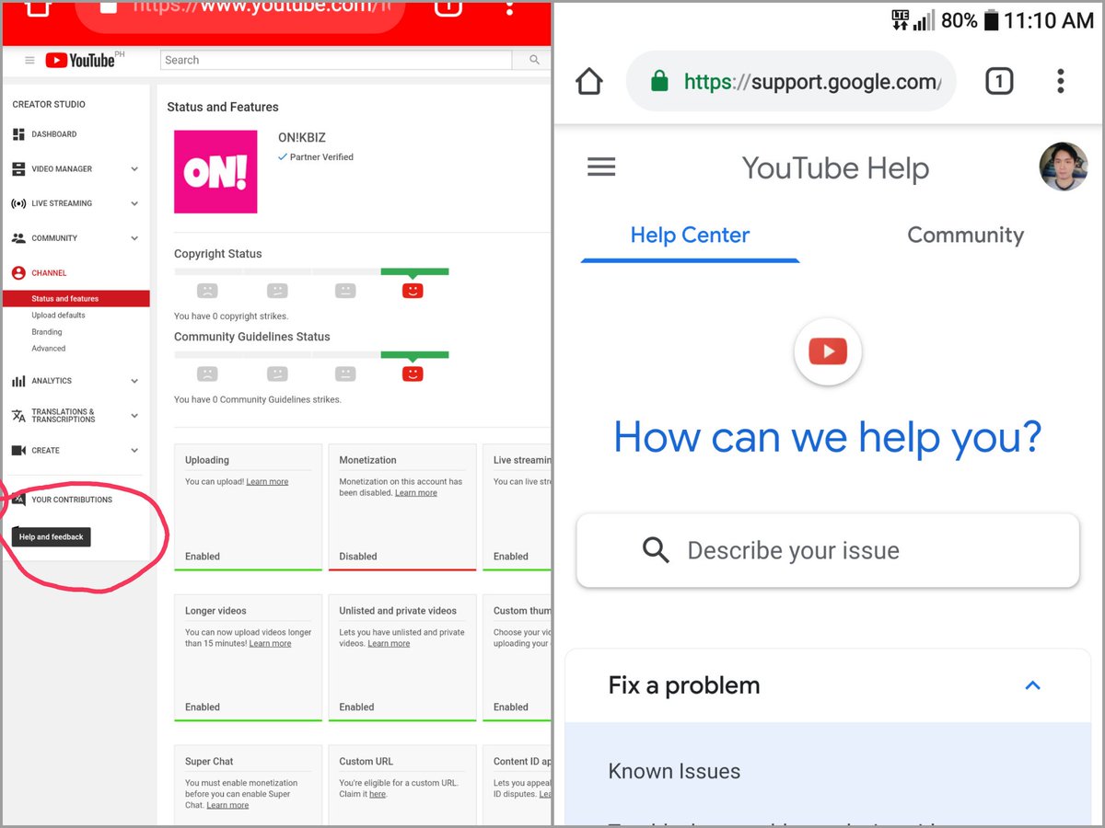Expand the Analytics section chevron
Screen dimensions: 1105x828
(134, 381)
